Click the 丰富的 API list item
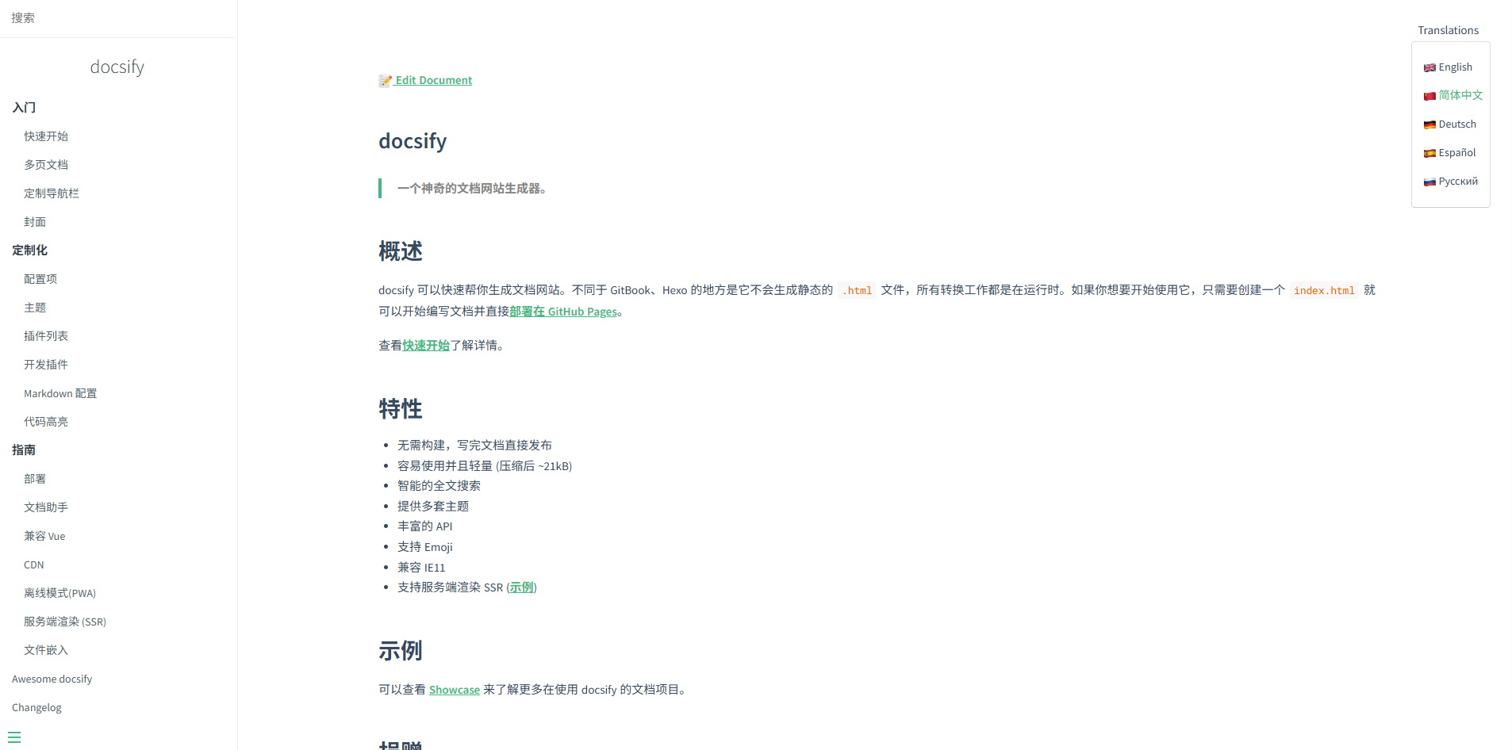This screenshot has width=1512, height=750. point(425,526)
